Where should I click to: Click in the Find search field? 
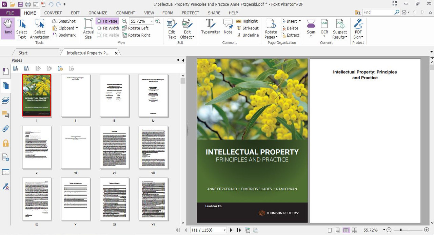click(378, 12)
